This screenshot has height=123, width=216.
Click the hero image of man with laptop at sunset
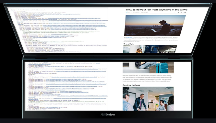click(x=155, y=26)
